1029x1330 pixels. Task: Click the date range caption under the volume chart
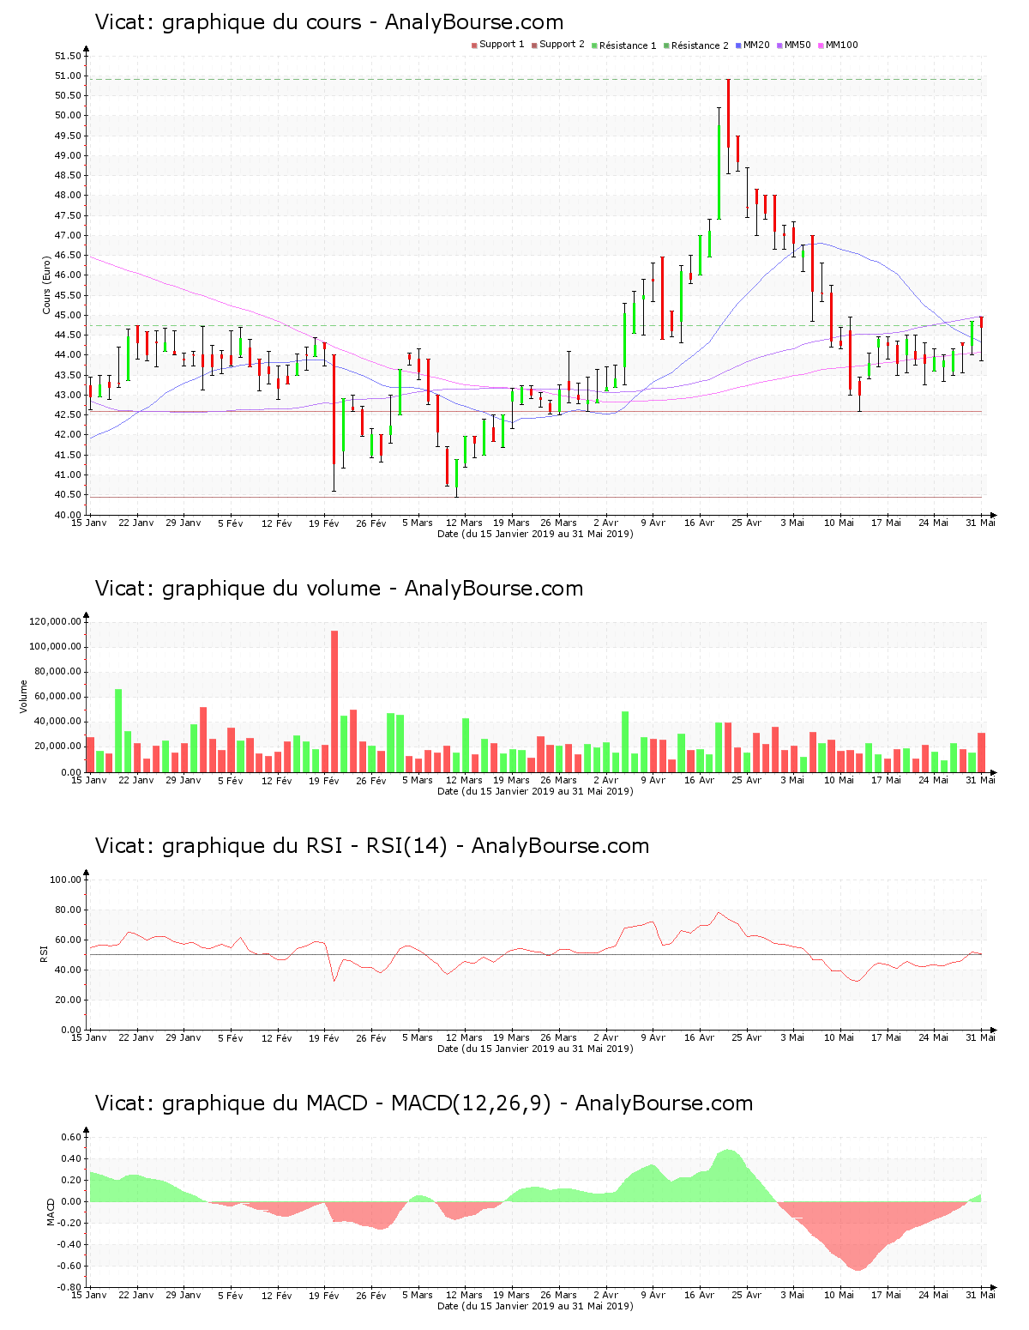click(x=535, y=791)
